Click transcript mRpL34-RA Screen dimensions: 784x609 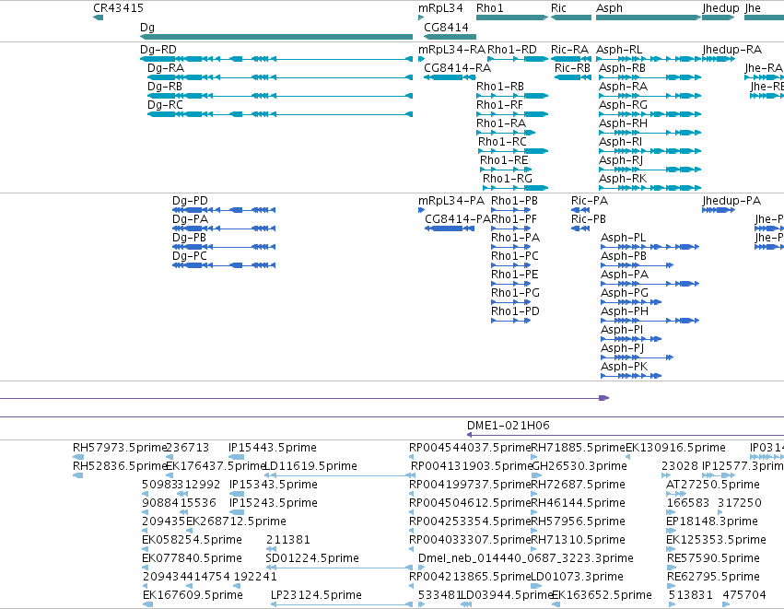pos(421,59)
